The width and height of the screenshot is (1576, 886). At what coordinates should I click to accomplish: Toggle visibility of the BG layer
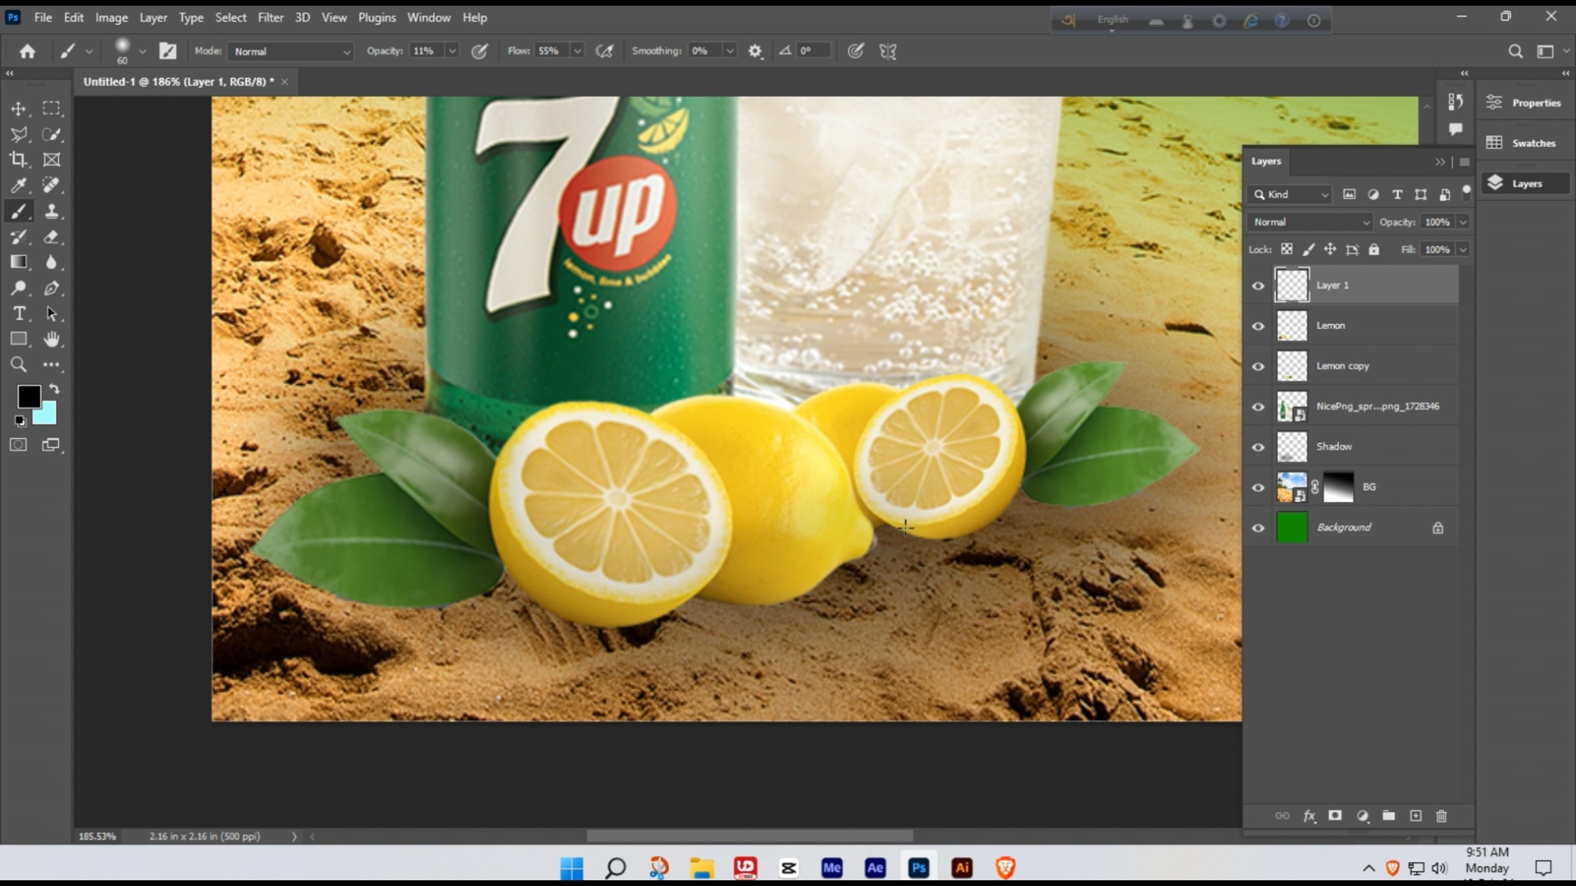(x=1258, y=488)
